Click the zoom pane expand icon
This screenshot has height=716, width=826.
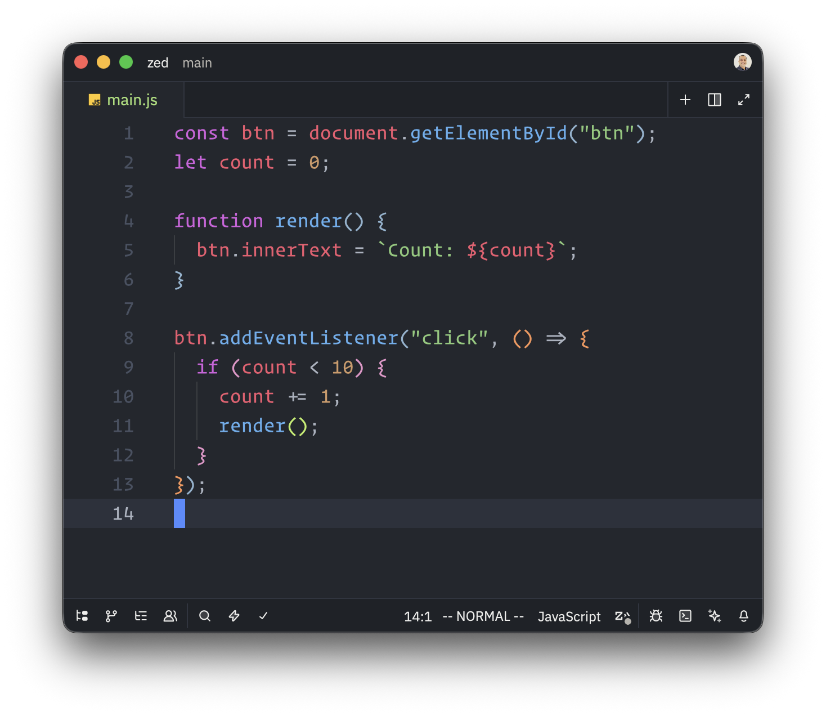[744, 100]
